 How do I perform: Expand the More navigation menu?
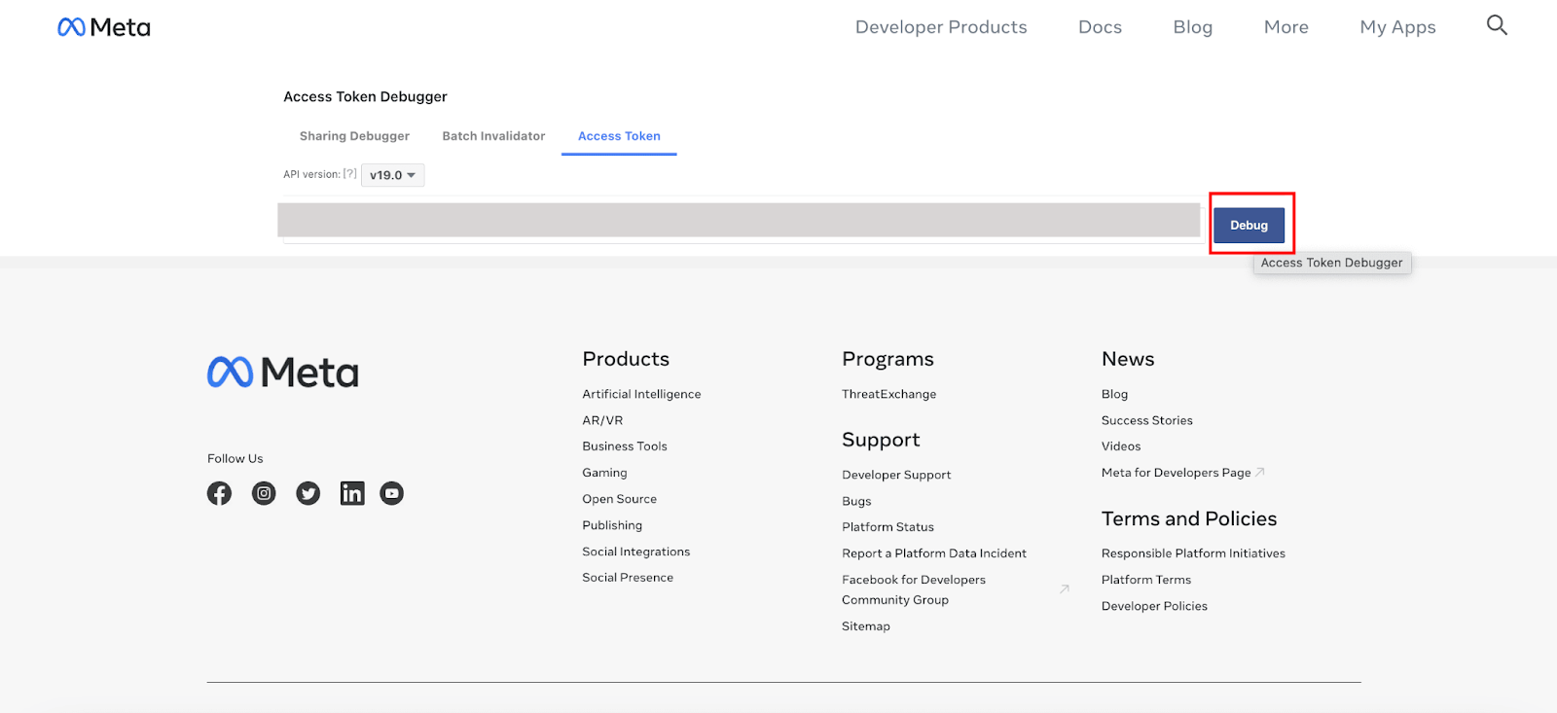pos(1286,27)
